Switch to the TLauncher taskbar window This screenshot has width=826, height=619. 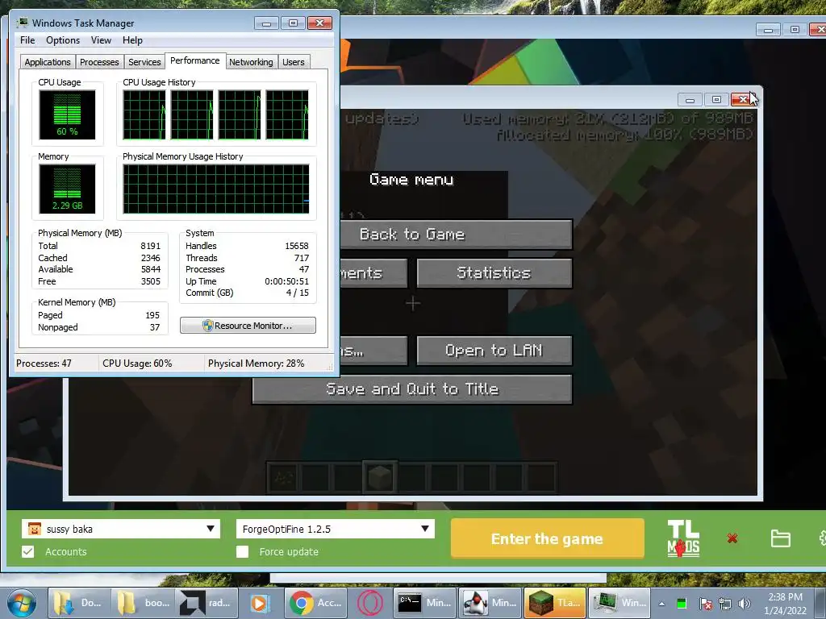(x=554, y=603)
